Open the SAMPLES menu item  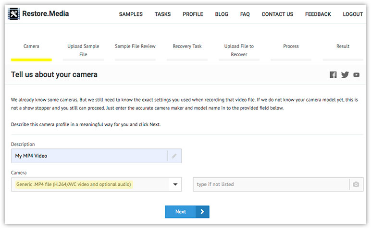click(x=131, y=14)
